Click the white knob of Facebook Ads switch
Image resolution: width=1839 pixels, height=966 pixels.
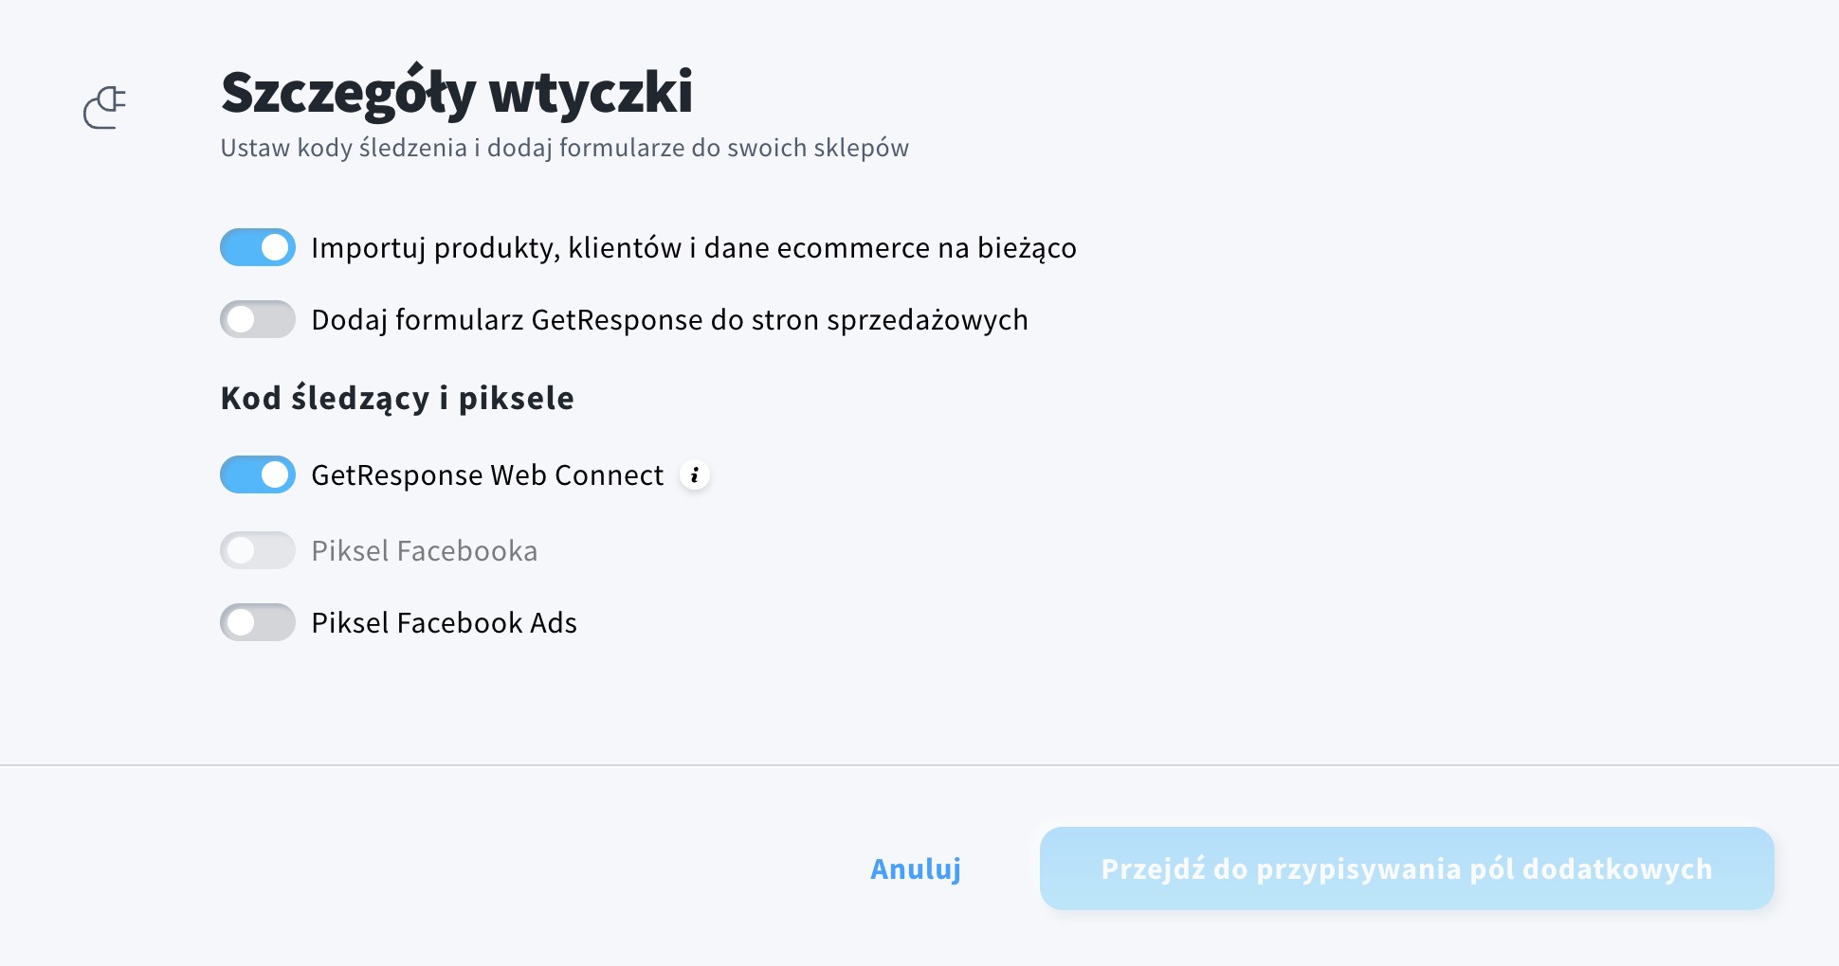[x=241, y=622]
